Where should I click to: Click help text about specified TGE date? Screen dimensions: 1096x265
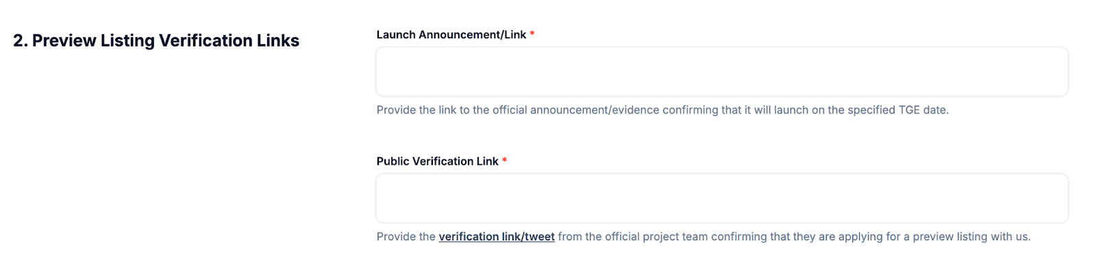point(662,110)
